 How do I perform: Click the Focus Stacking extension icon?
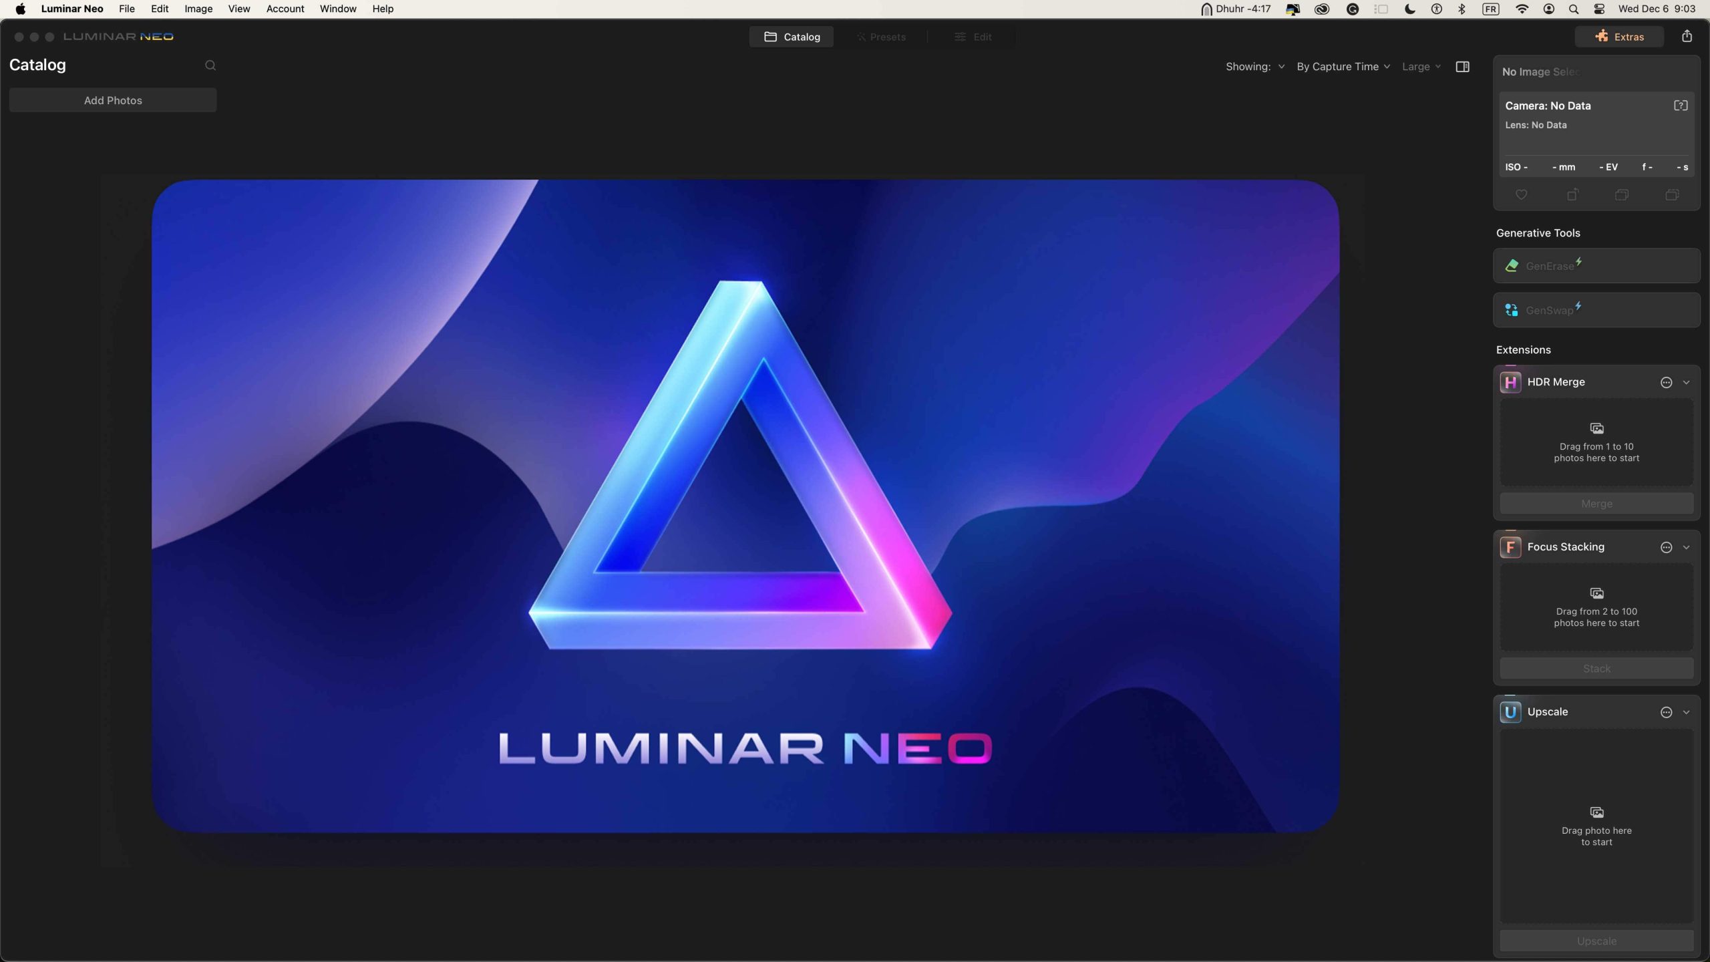(x=1510, y=546)
